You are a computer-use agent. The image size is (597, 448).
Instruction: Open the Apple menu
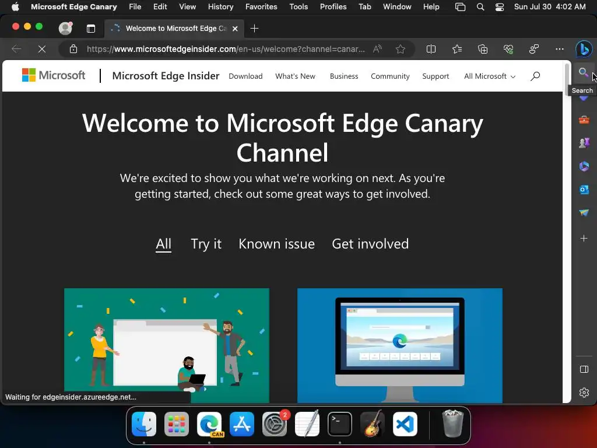[15, 6]
